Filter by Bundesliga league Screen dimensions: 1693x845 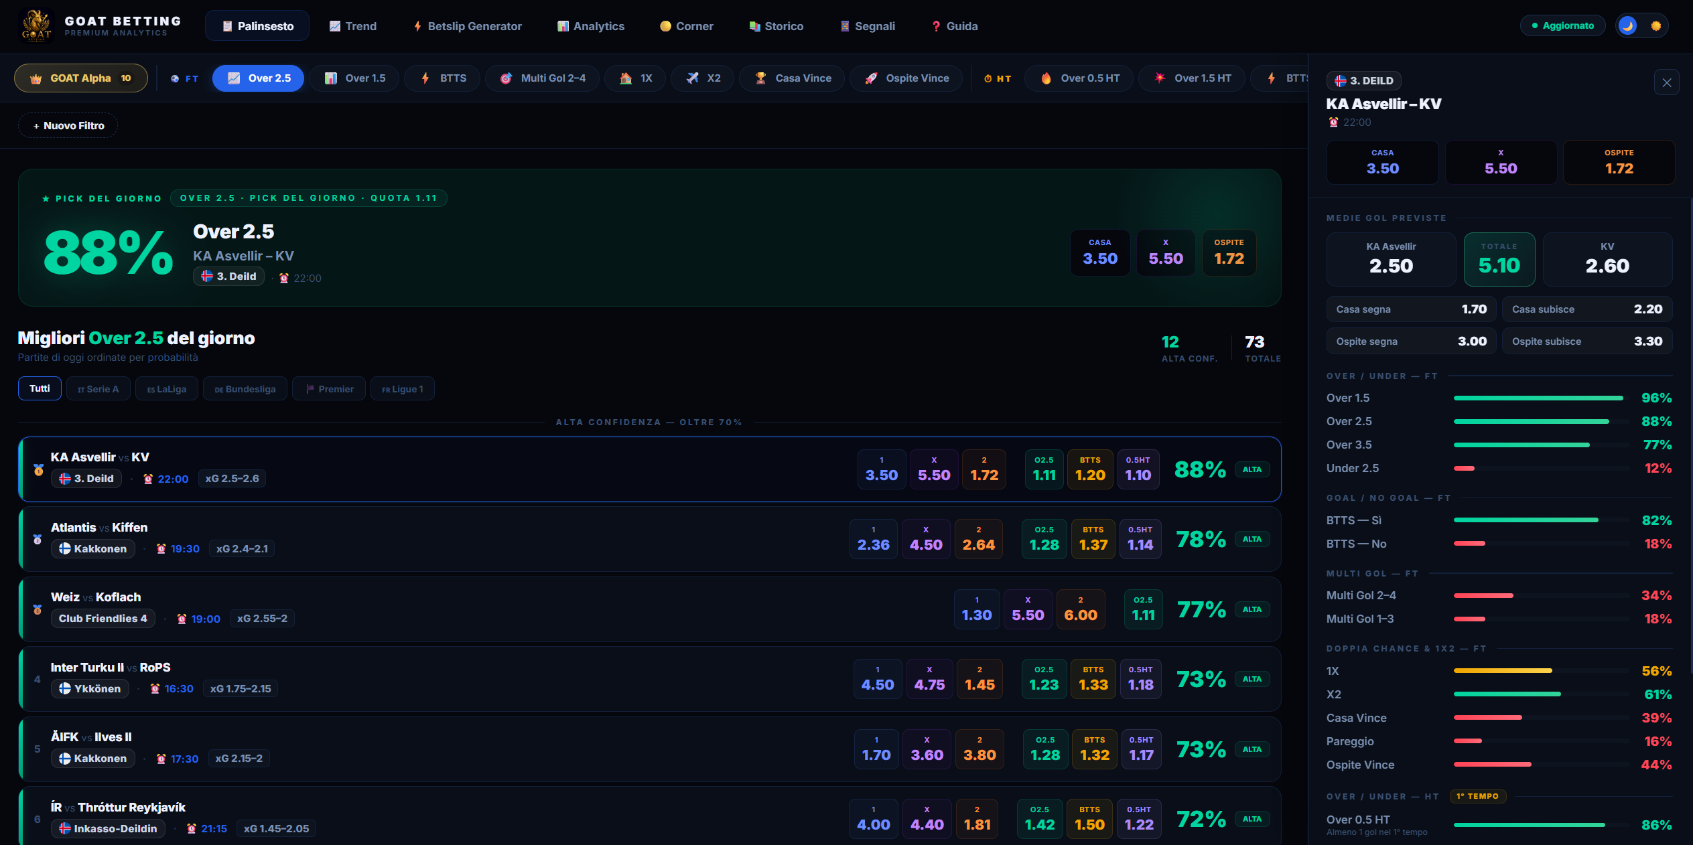point(245,389)
